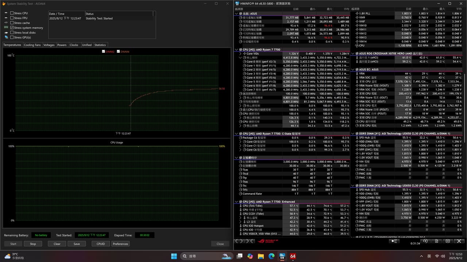Collapse the CPU [#0]: AMD Ryzen 7 7700 group
This screenshot has height=262, width=467.
236,49
